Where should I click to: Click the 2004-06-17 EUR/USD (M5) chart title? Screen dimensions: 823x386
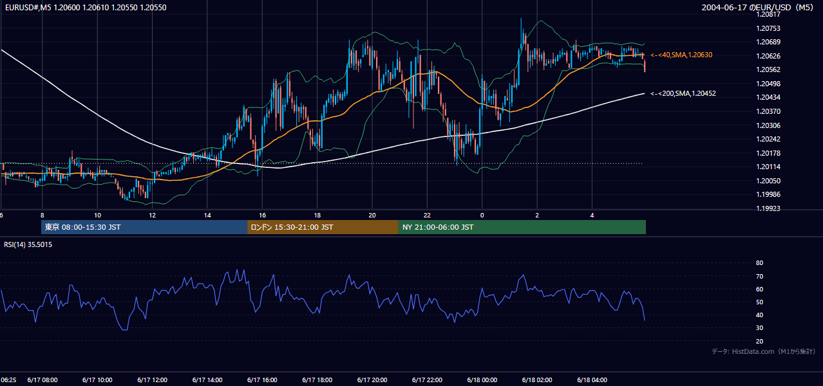coord(759,8)
